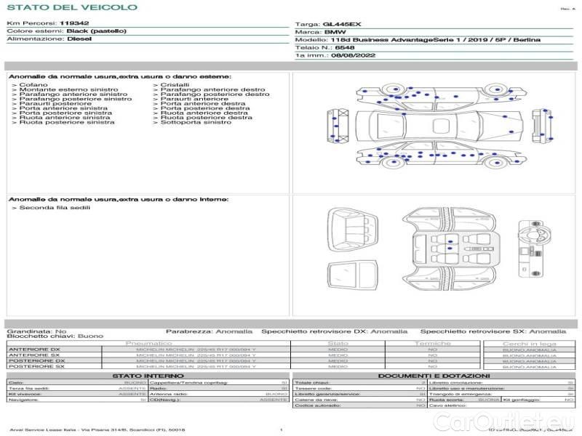
Task: Click the Km Percorsi value 119342
Action: (74, 23)
